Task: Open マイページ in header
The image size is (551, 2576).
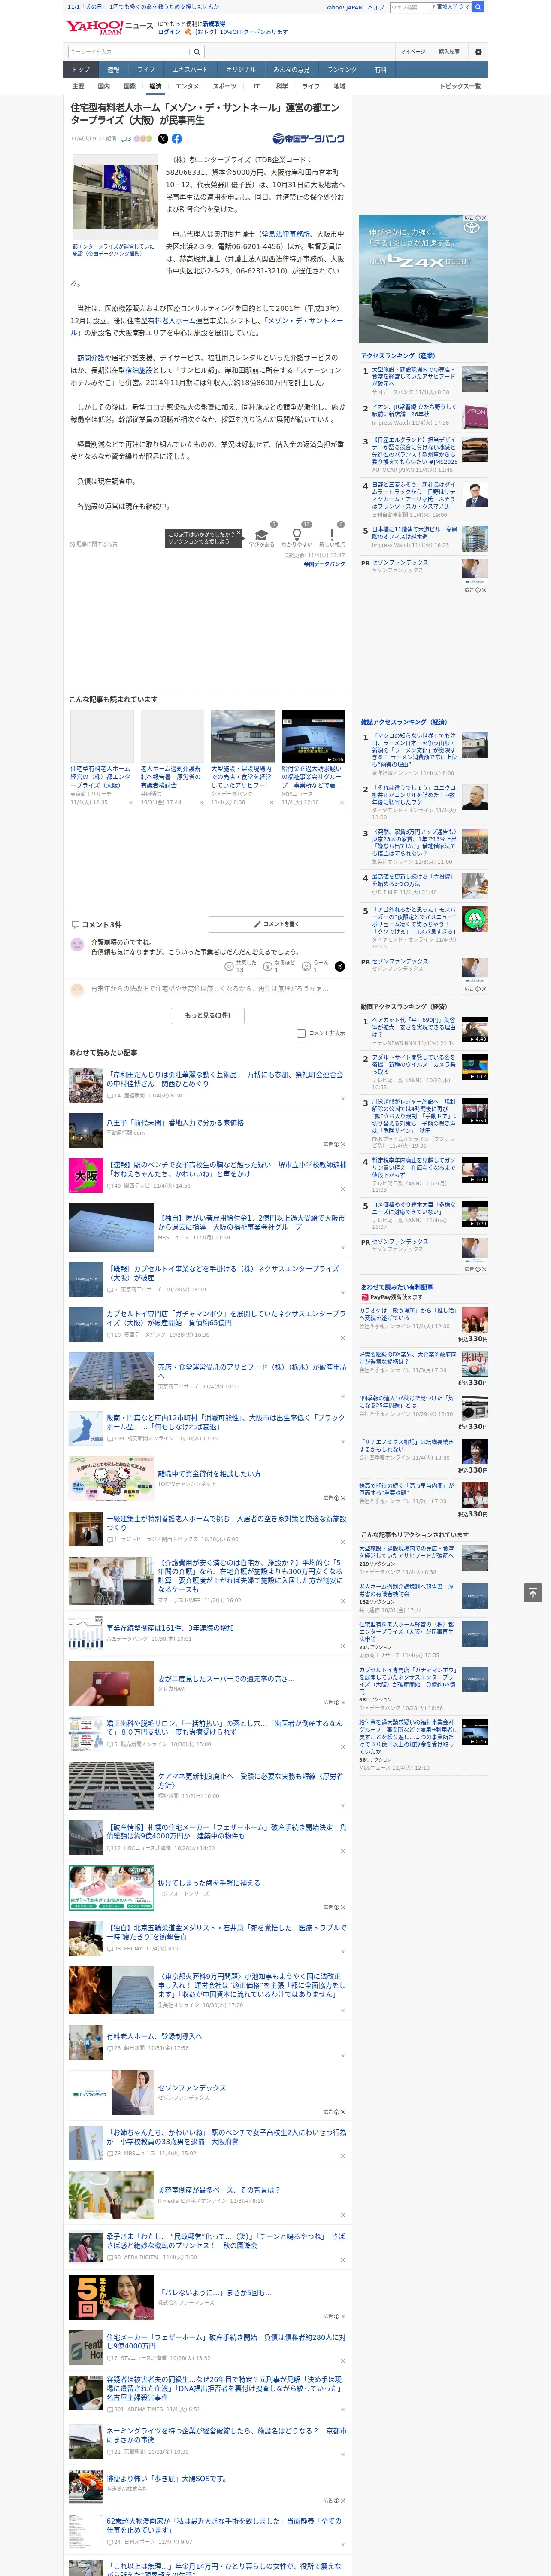Action: [x=413, y=52]
